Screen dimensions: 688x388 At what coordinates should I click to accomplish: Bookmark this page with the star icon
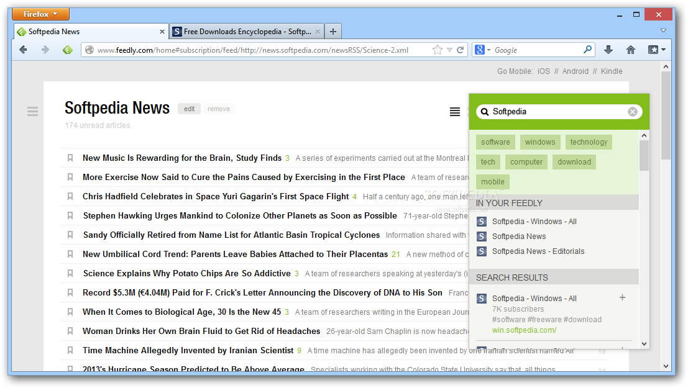coord(438,50)
